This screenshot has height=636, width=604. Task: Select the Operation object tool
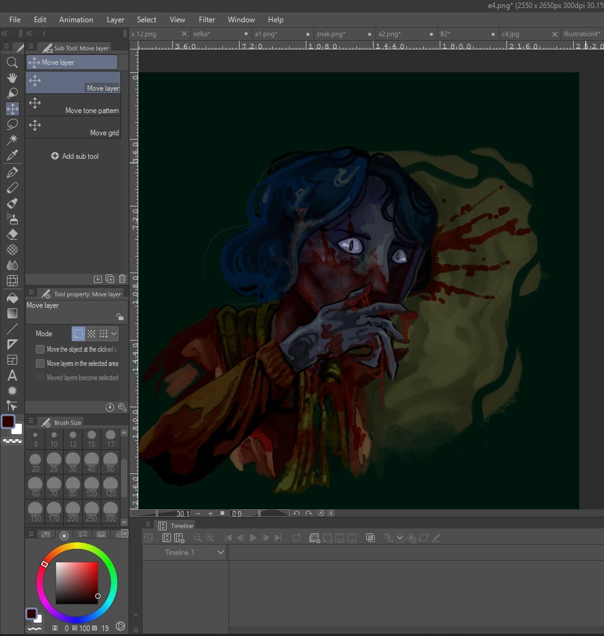(12, 93)
